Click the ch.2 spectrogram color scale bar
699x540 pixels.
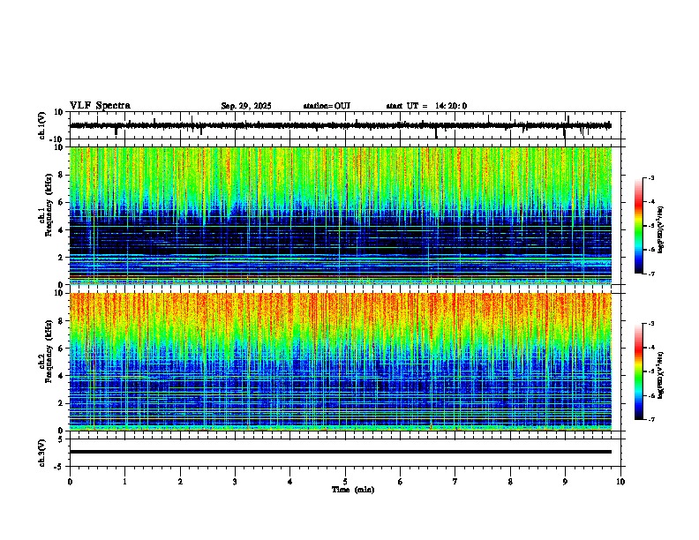pyautogui.click(x=639, y=371)
